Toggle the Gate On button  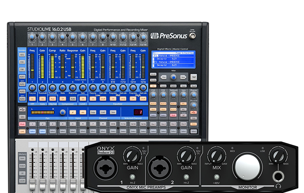click(x=42, y=99)
